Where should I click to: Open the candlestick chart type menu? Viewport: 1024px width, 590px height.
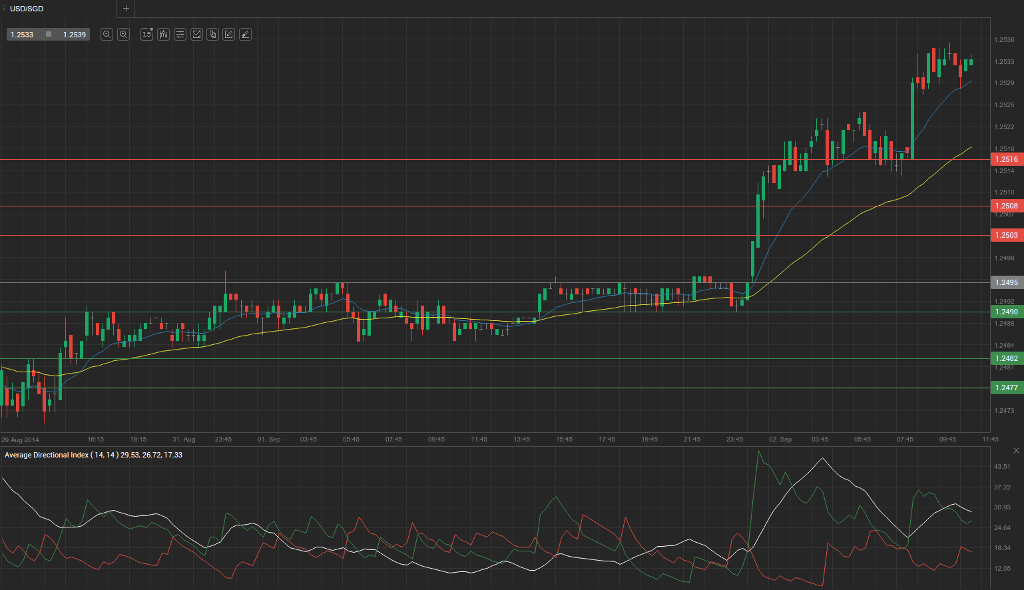click(163, 35)
